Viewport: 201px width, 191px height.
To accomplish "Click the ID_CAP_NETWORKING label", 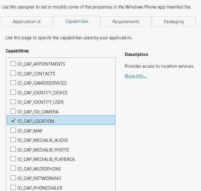I will point(39,178).
